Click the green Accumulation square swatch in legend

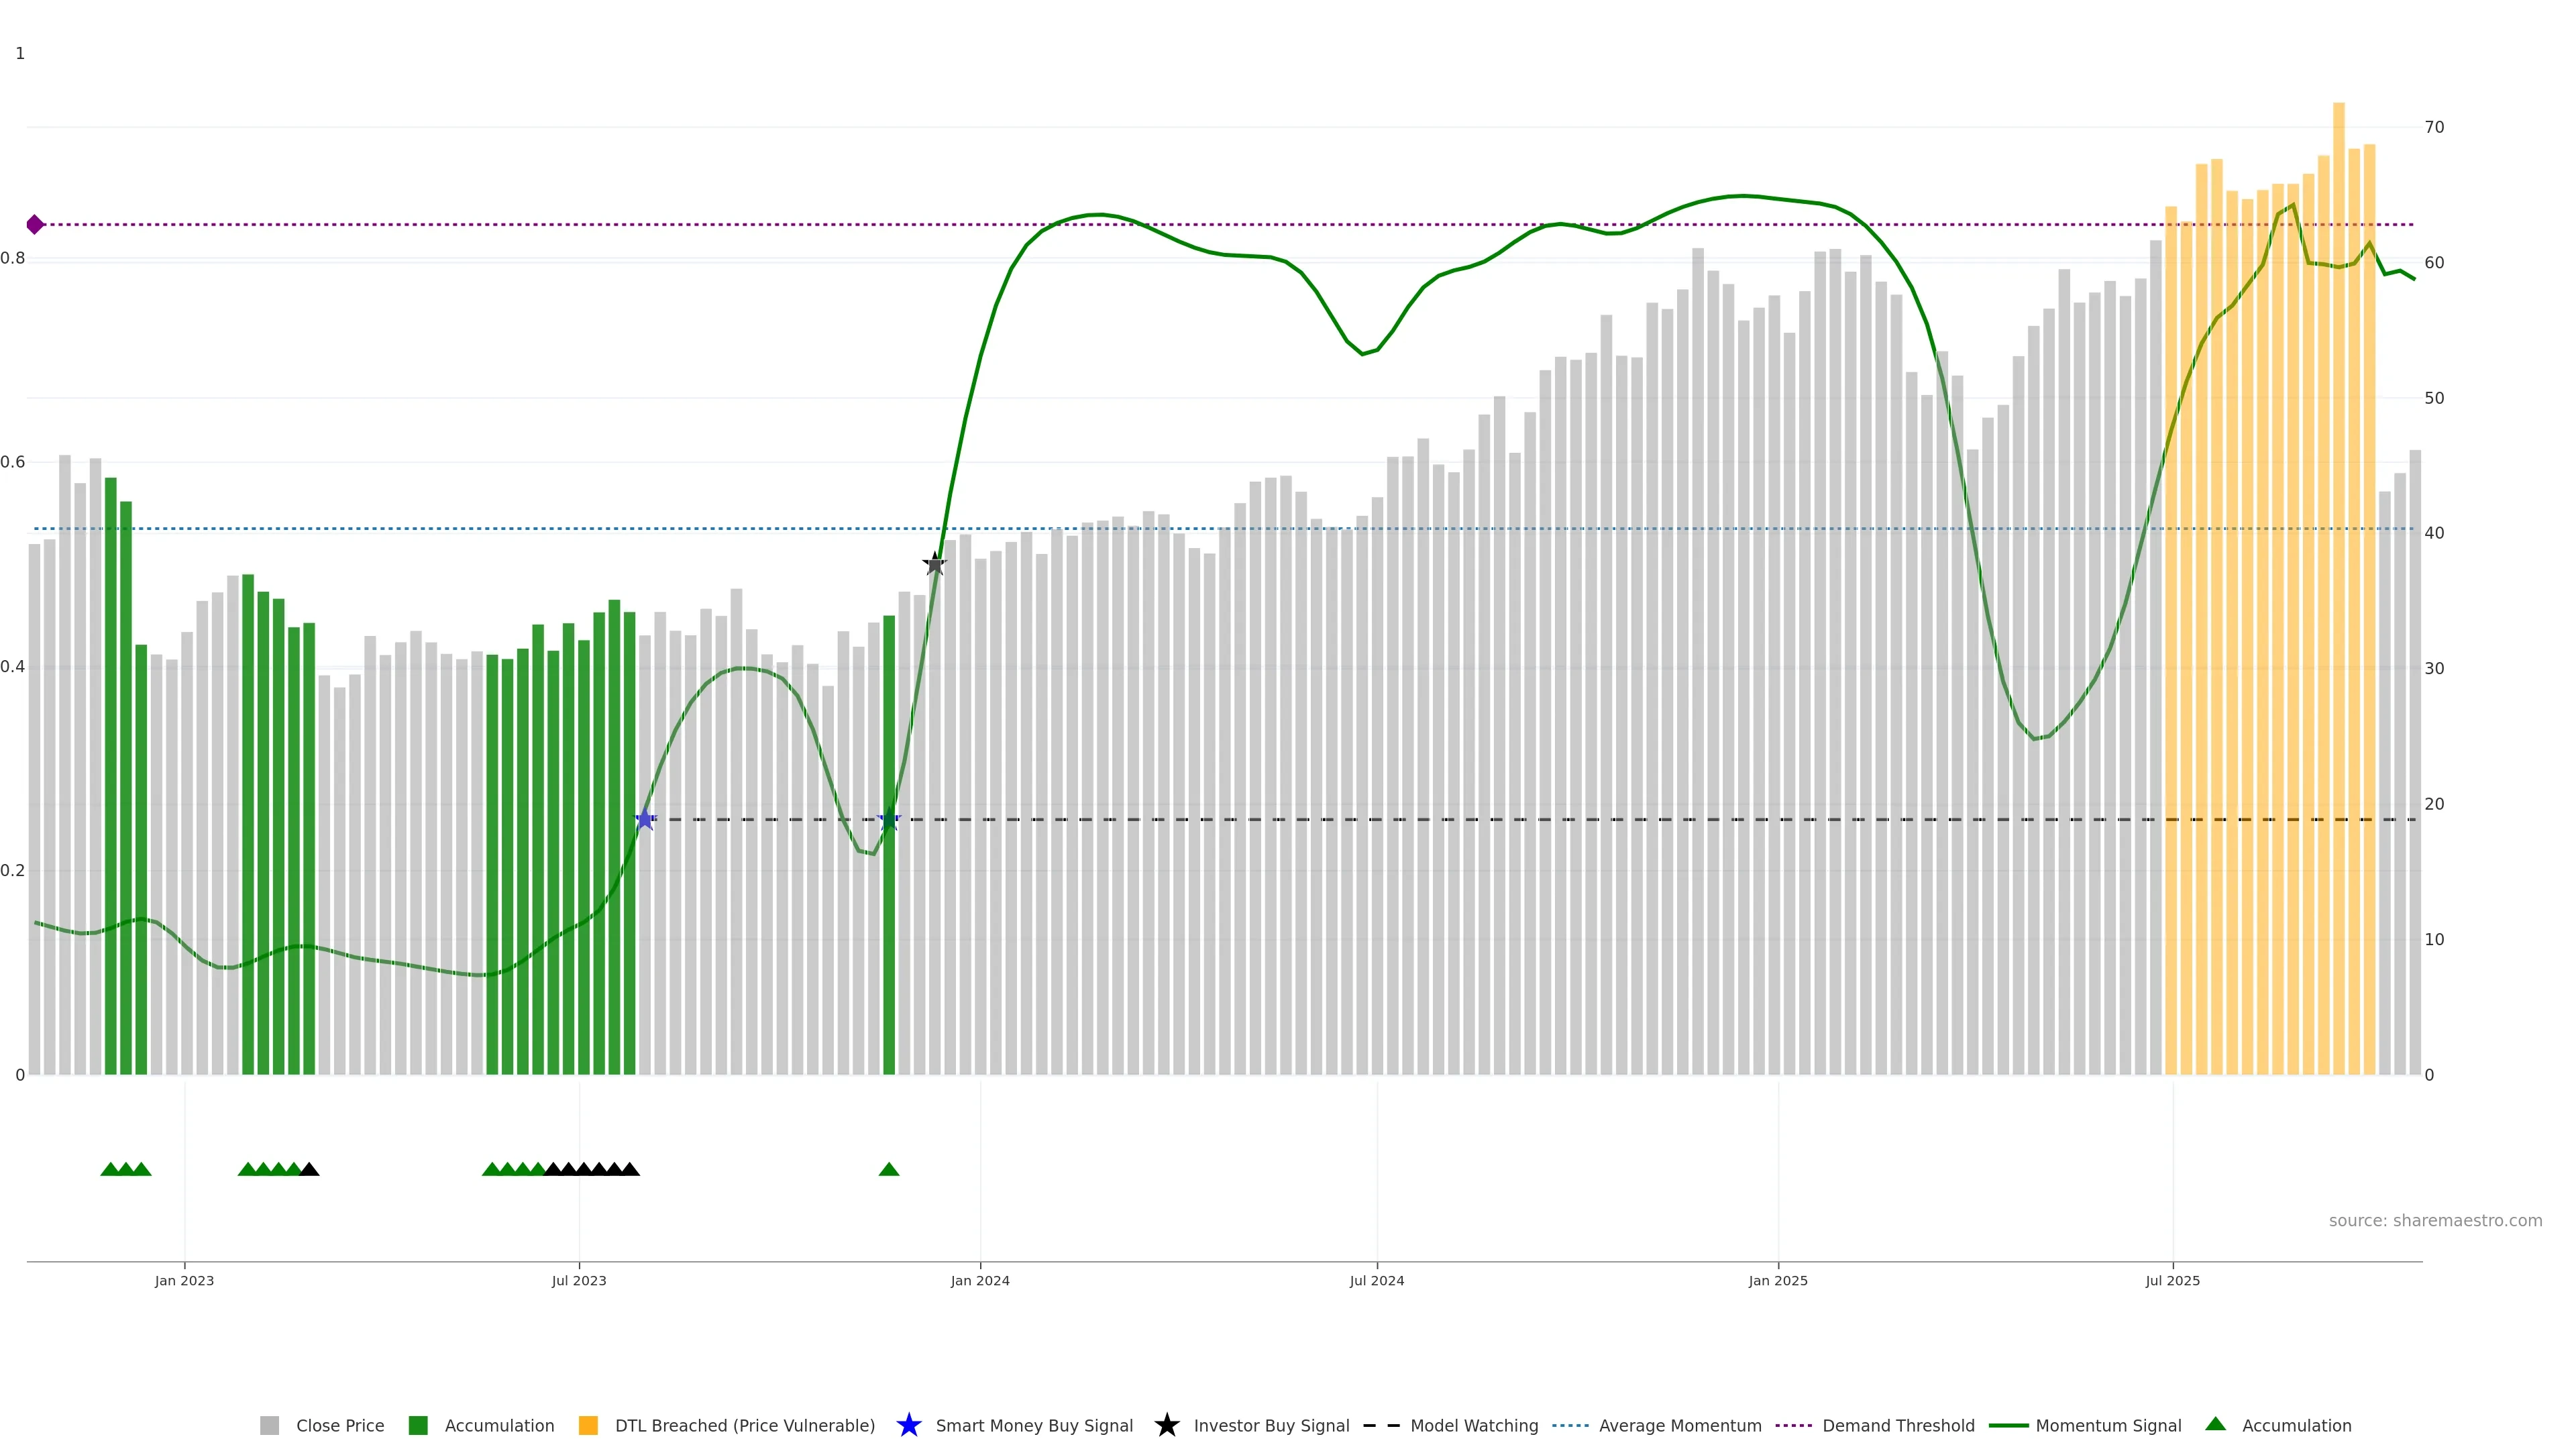418,1426
